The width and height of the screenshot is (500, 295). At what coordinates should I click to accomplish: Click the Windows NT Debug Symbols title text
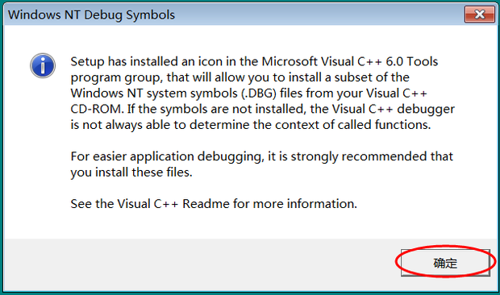(91, 15)
